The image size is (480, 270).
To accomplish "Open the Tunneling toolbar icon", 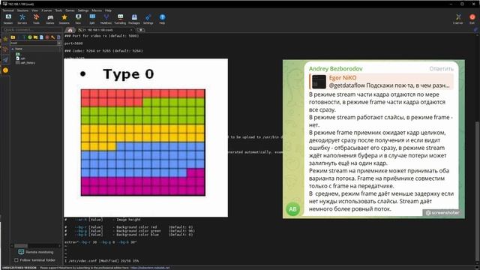I will (x=120, y=19).
